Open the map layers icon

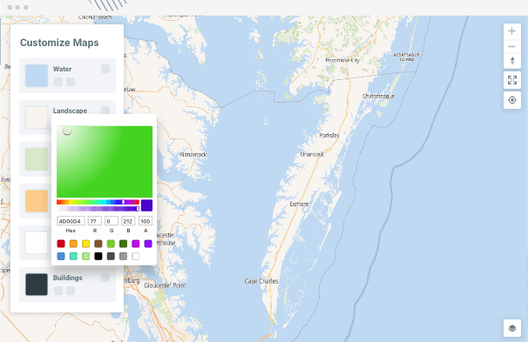pyautogui.click(x=511, y=328)
